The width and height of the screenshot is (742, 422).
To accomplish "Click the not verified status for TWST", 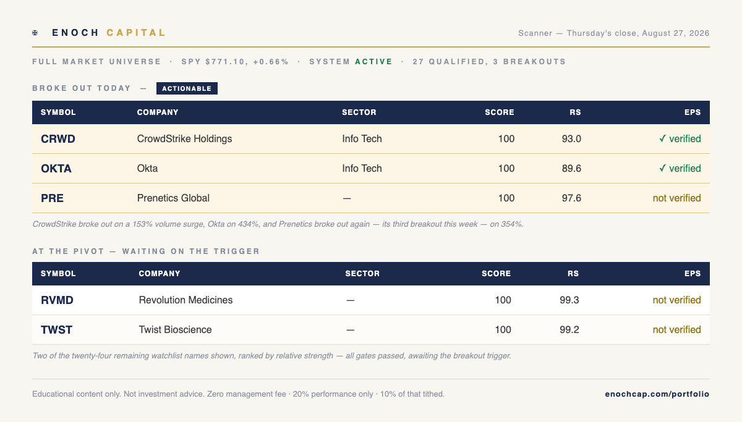I will click(x=677, y=330).
